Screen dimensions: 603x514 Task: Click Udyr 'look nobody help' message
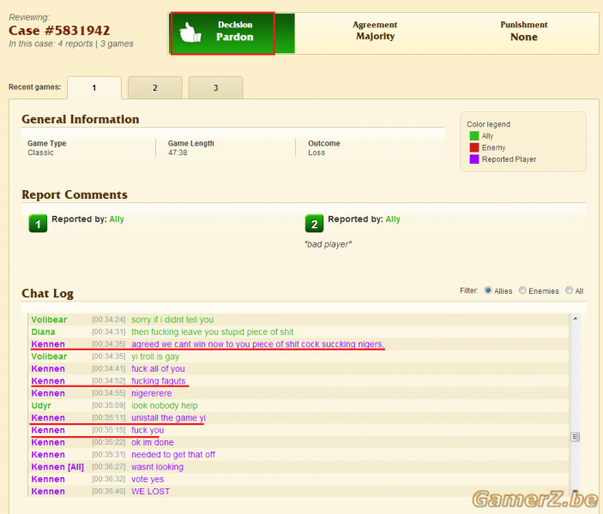[164, 406]
